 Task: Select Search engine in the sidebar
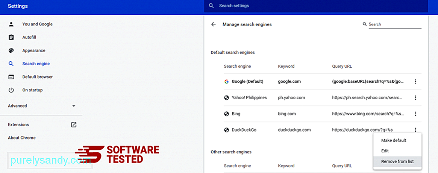(x=36, y=64)
